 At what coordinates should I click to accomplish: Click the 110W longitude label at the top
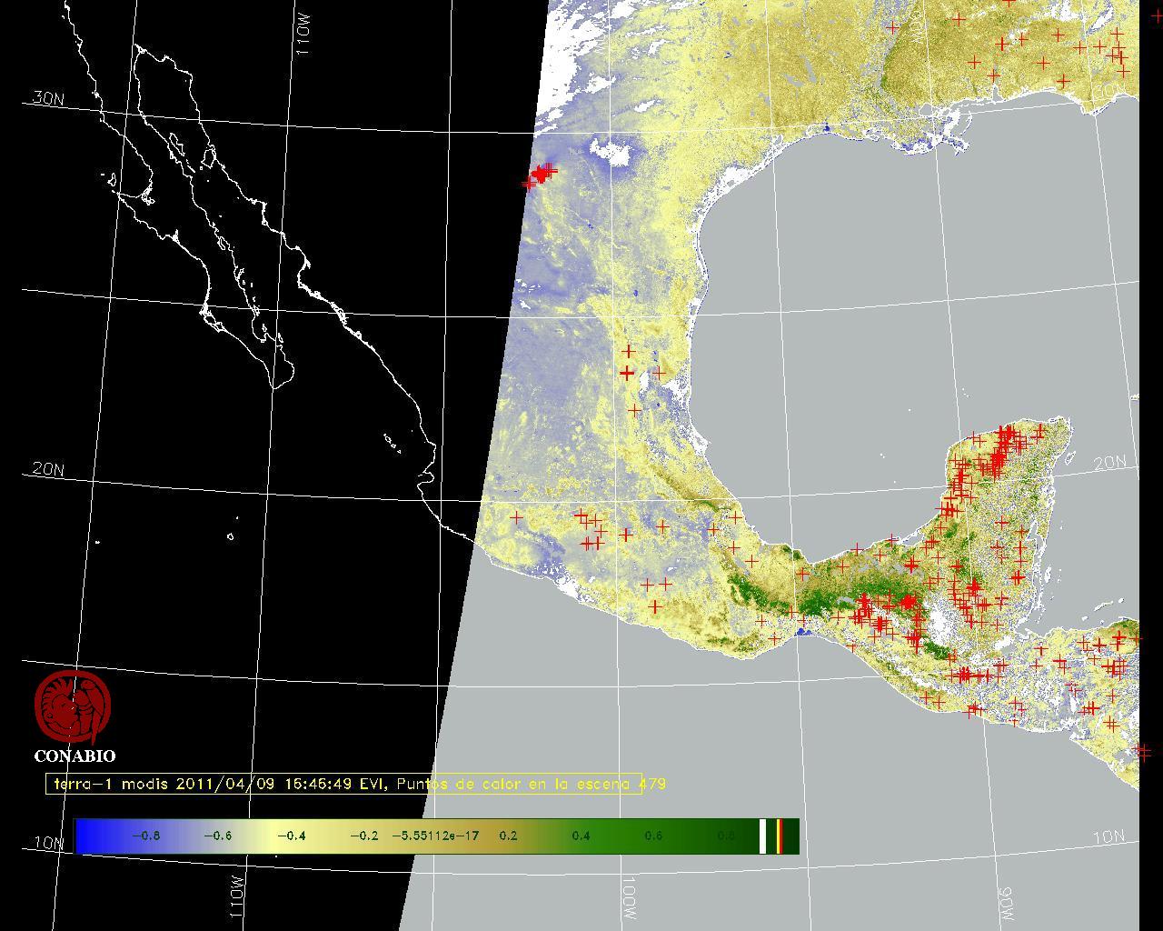point(303,38)
